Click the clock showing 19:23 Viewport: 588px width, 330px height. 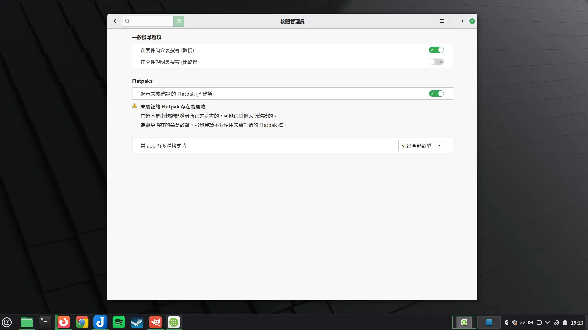pyautogui.click(x=577, y=322)
